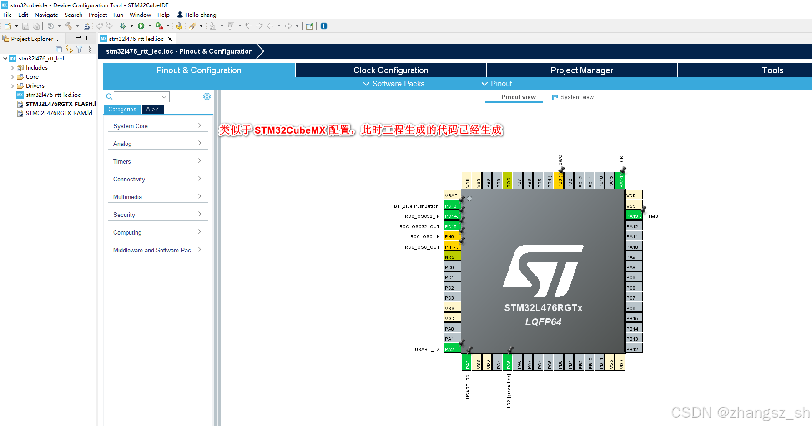Image resolution: width=812 pixels, height=426 pixels.
Task: Open the Build hammer dropdown arrow
Action: click(x=77, y=26)
